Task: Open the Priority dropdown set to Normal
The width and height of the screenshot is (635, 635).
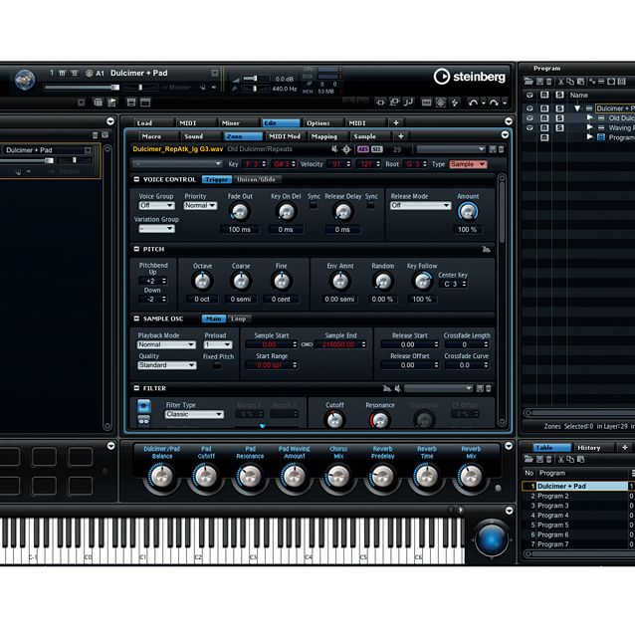Action: [200, 206]
